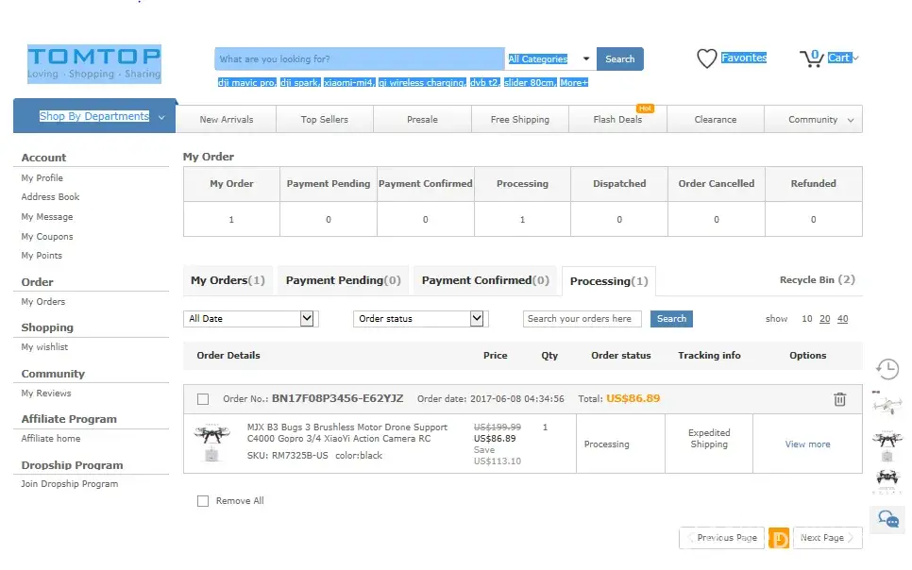Check the box for order BN17F08P3456-E62YJZ
Viewport: 912px width, 570px height.
(203, 399)
